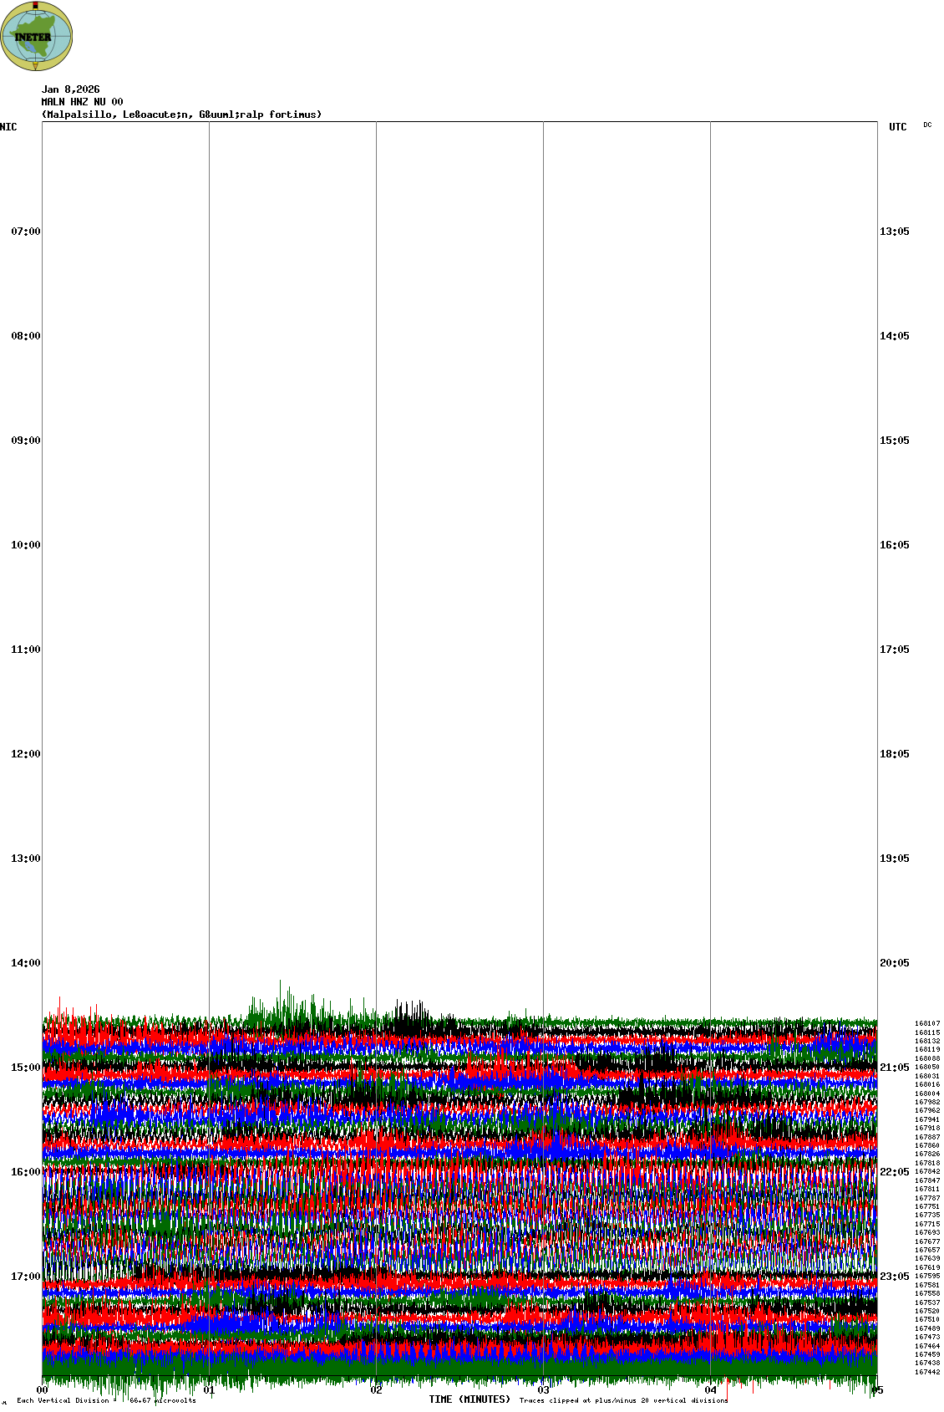944x1412 pixels.
Task: Click the 20:05 UTC time label
Action: click(894, 963)
